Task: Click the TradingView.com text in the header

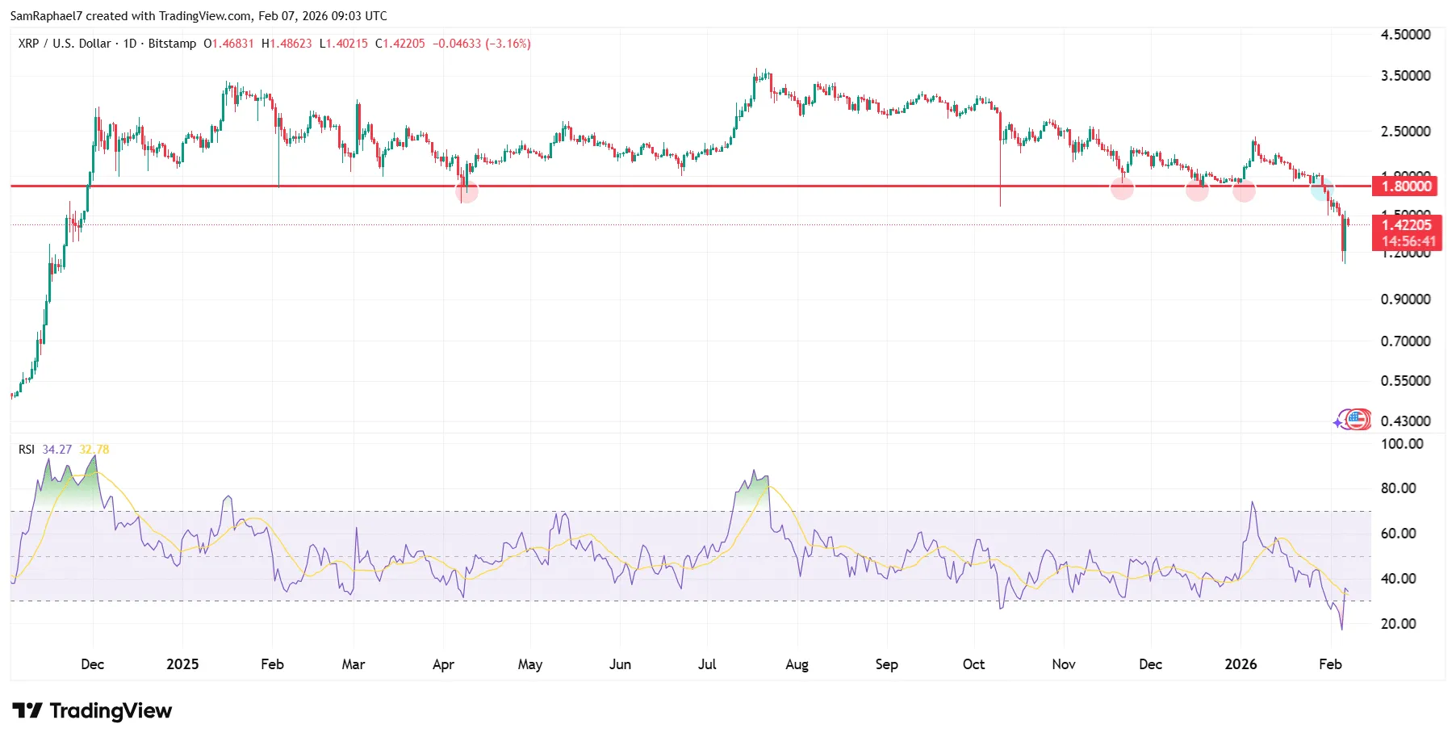Action: (202, 15)
